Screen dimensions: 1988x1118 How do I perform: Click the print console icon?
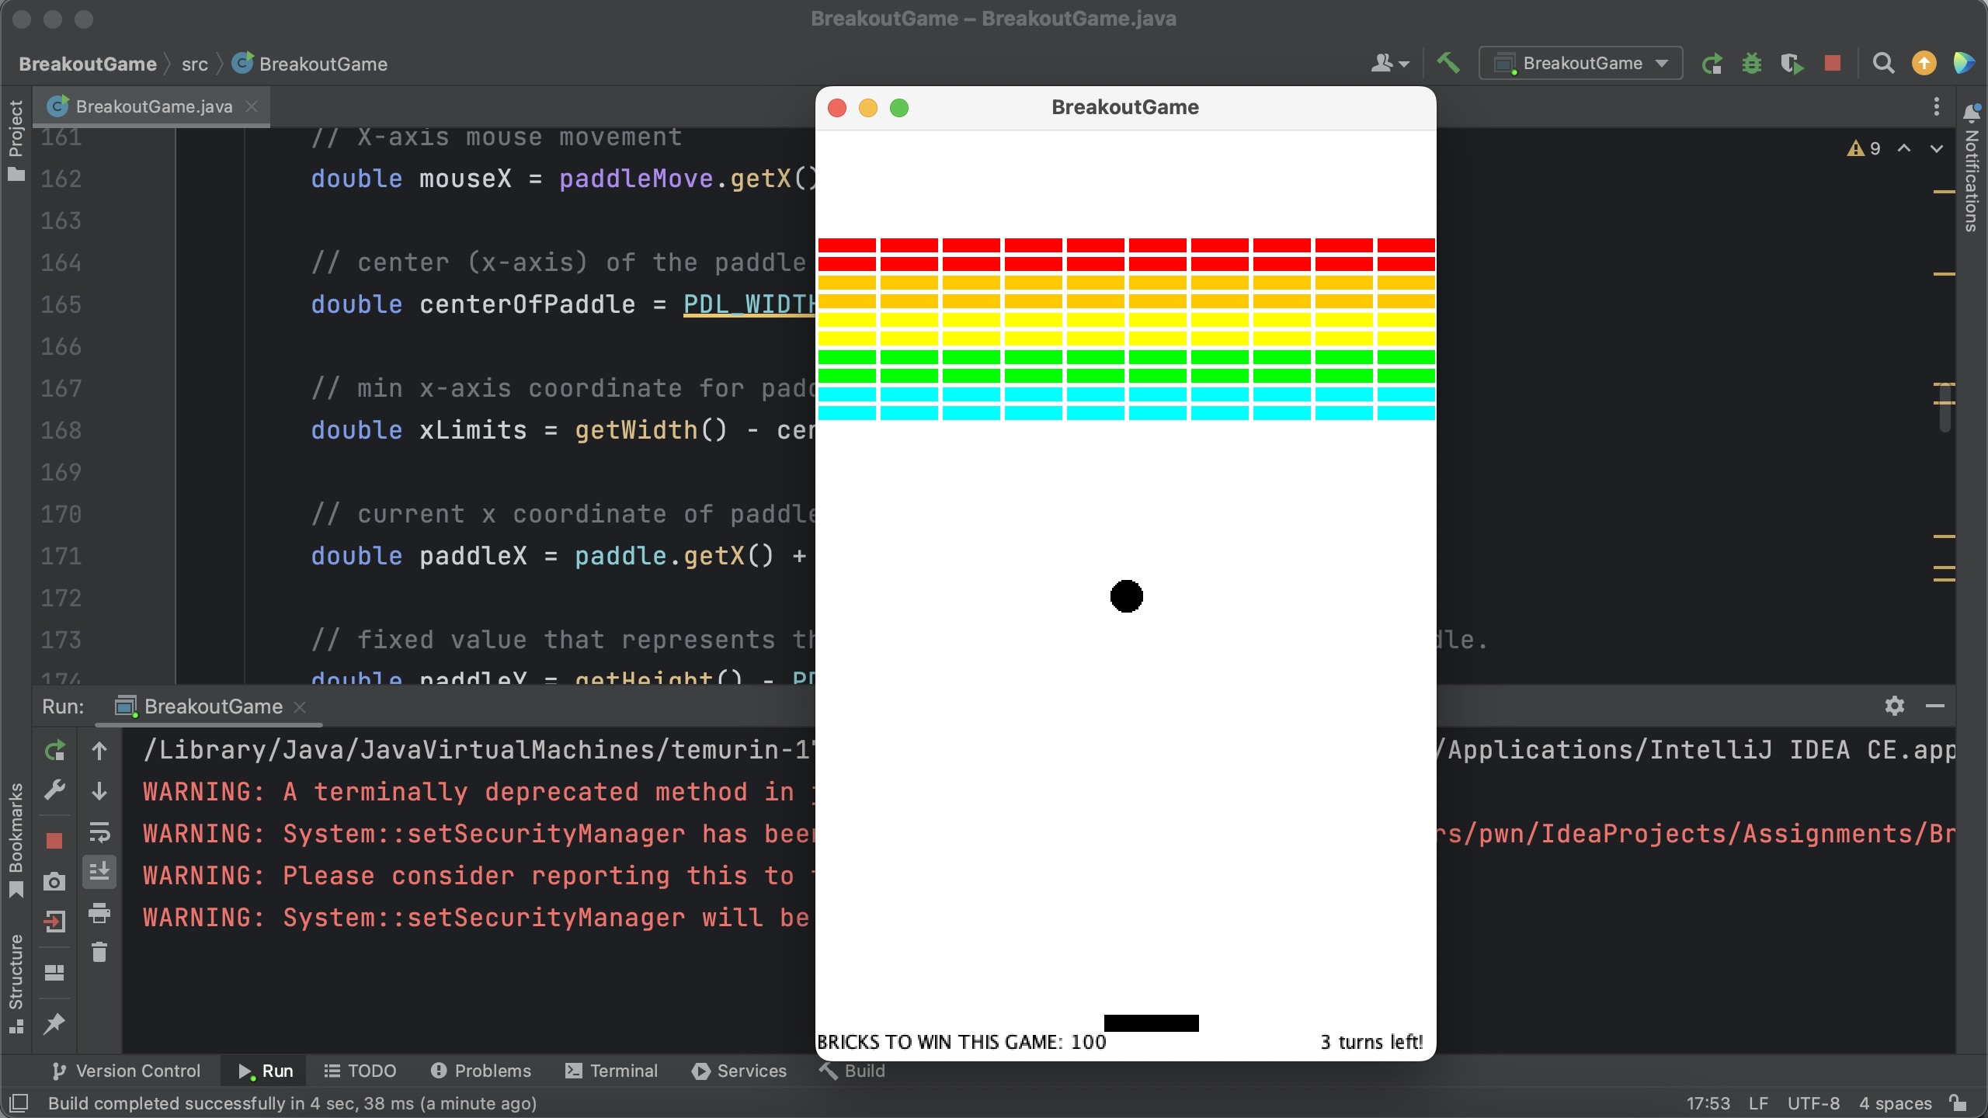(99, 913)
